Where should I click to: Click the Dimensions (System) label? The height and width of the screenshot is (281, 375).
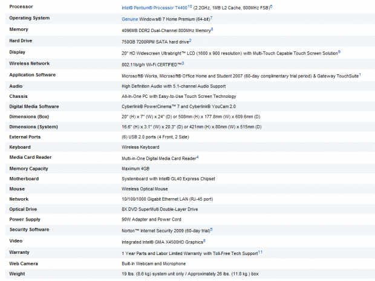pyautogui.click(x=33, y=127)
